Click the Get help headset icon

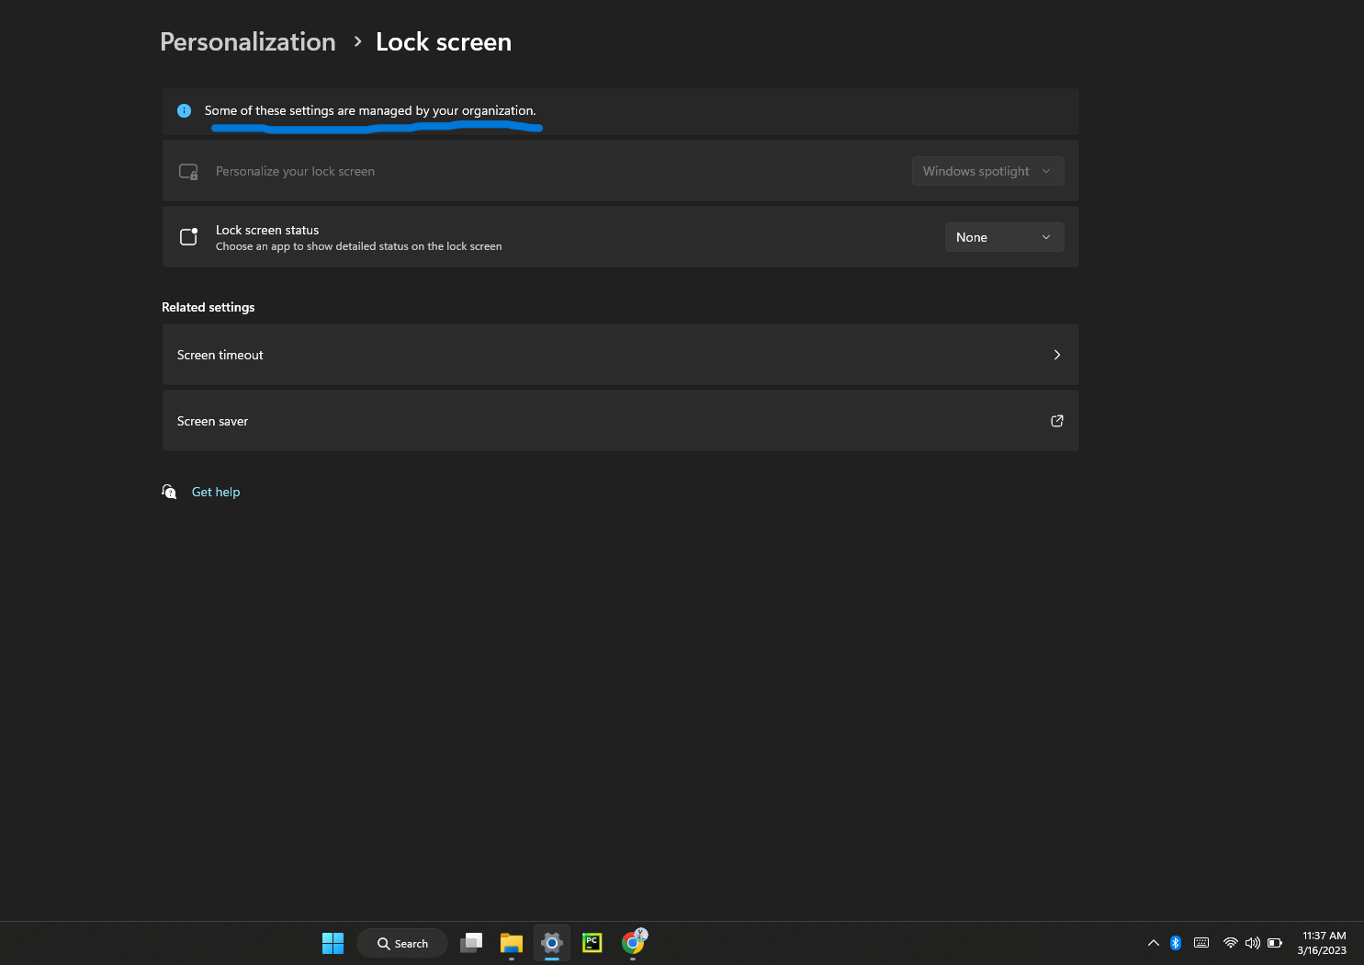click(169, 491)
